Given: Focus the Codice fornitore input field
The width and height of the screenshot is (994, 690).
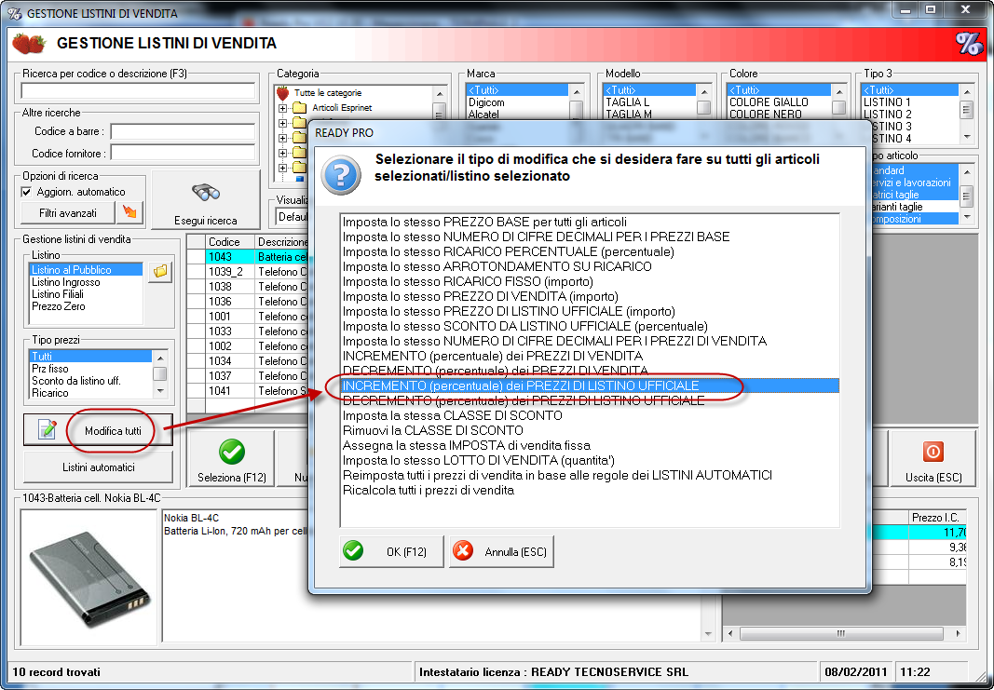Looking at the screenshot, I should tap(183, 153).
